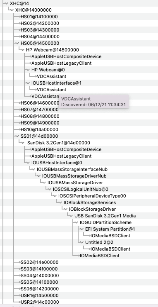Screen dimensions: 158x307
Task: Collapse the HS05@14500000 port entry
Action: 17,43
